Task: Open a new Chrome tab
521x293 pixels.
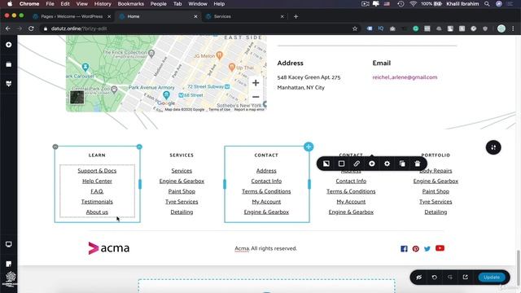Action: [296, 16]
